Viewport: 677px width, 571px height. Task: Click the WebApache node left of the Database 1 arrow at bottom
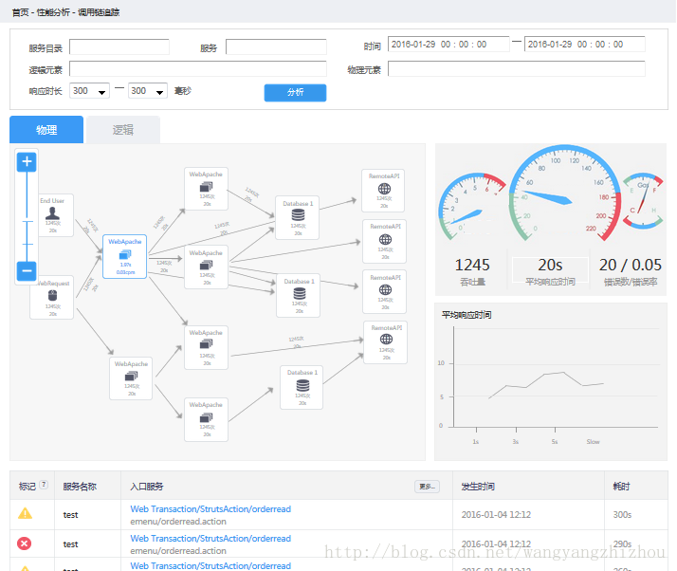point(206,419)
